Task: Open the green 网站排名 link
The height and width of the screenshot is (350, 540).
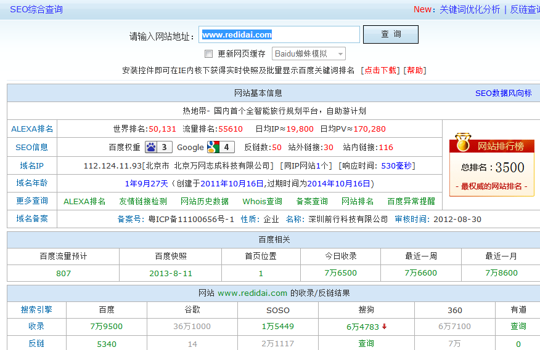Action: (x=357, y=202)
